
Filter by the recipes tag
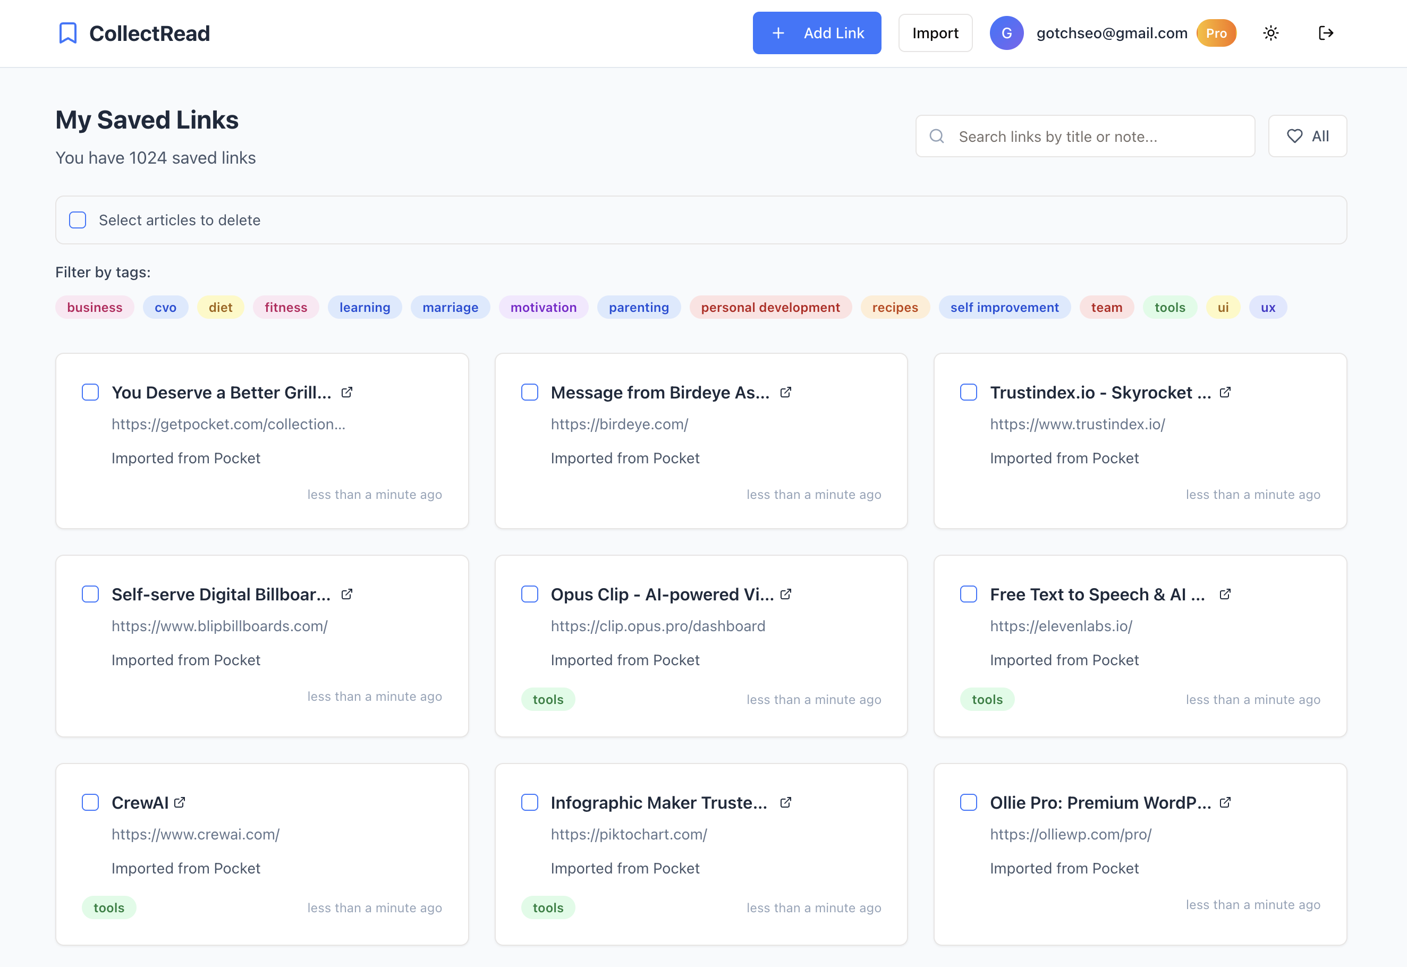click(895, 308)
